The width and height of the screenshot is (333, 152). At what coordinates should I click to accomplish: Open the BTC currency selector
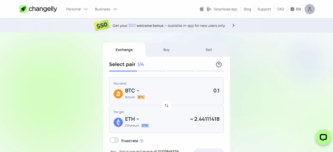coord(132,91)
